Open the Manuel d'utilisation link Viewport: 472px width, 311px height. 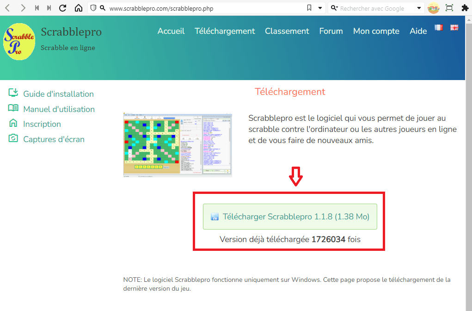point(59,109)
